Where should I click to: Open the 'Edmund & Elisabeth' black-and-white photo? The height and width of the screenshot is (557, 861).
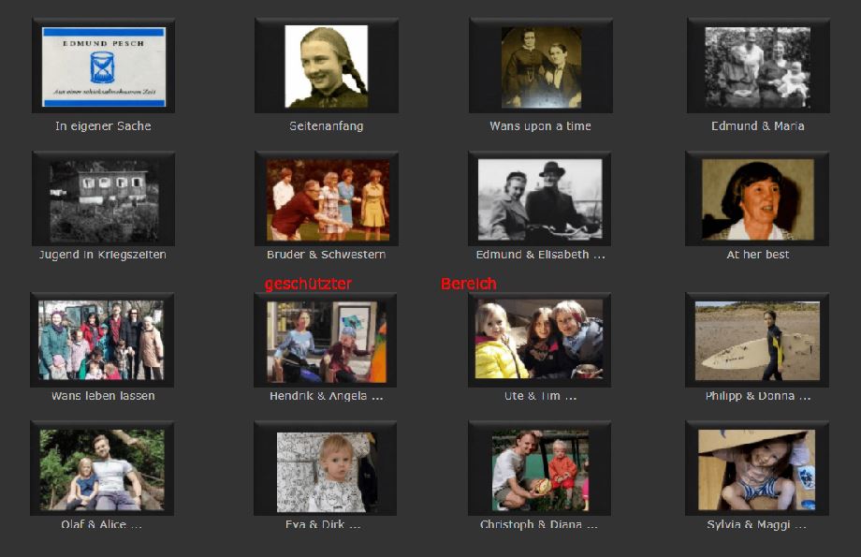coord(540,199)
